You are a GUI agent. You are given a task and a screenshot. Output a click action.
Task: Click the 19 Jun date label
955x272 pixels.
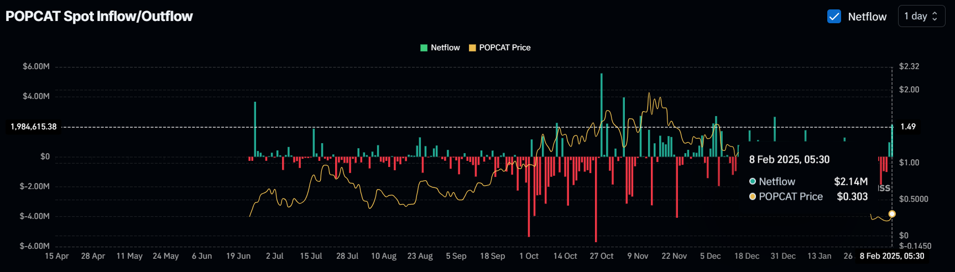click(238, 256)
